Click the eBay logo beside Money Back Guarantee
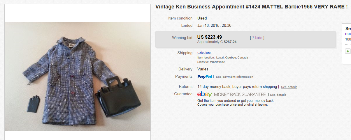The height and width of the screenshot is (140, 351). 205,94
